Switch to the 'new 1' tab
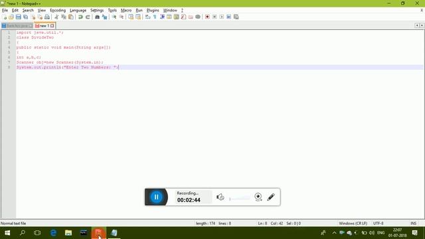The height and width of the screenshot is (239, 425). click(44, 26)
